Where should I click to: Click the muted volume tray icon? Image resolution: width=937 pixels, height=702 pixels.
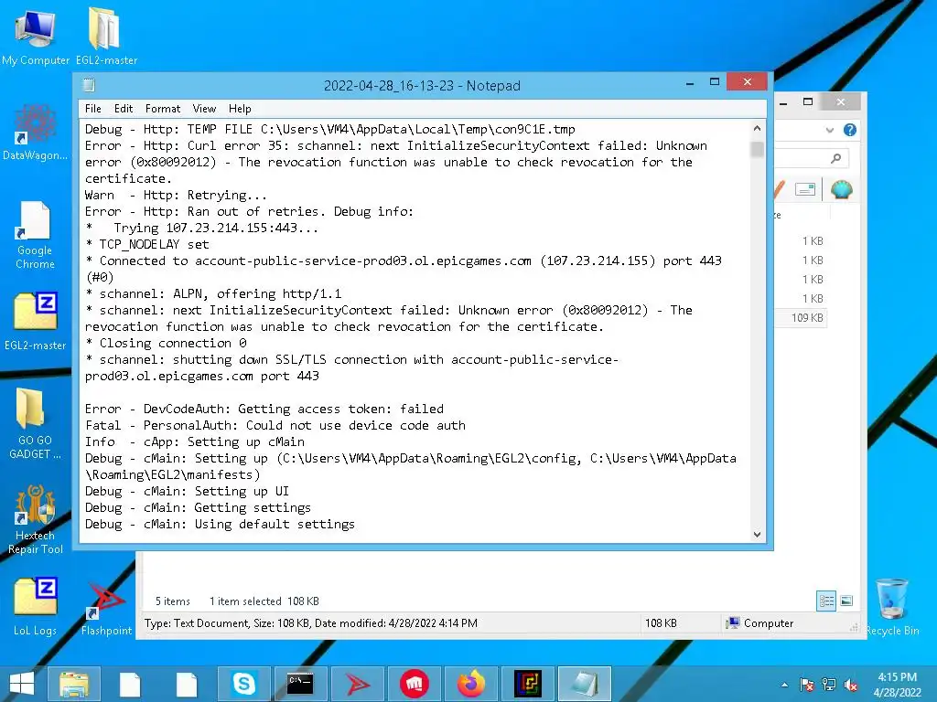point(851,685)
